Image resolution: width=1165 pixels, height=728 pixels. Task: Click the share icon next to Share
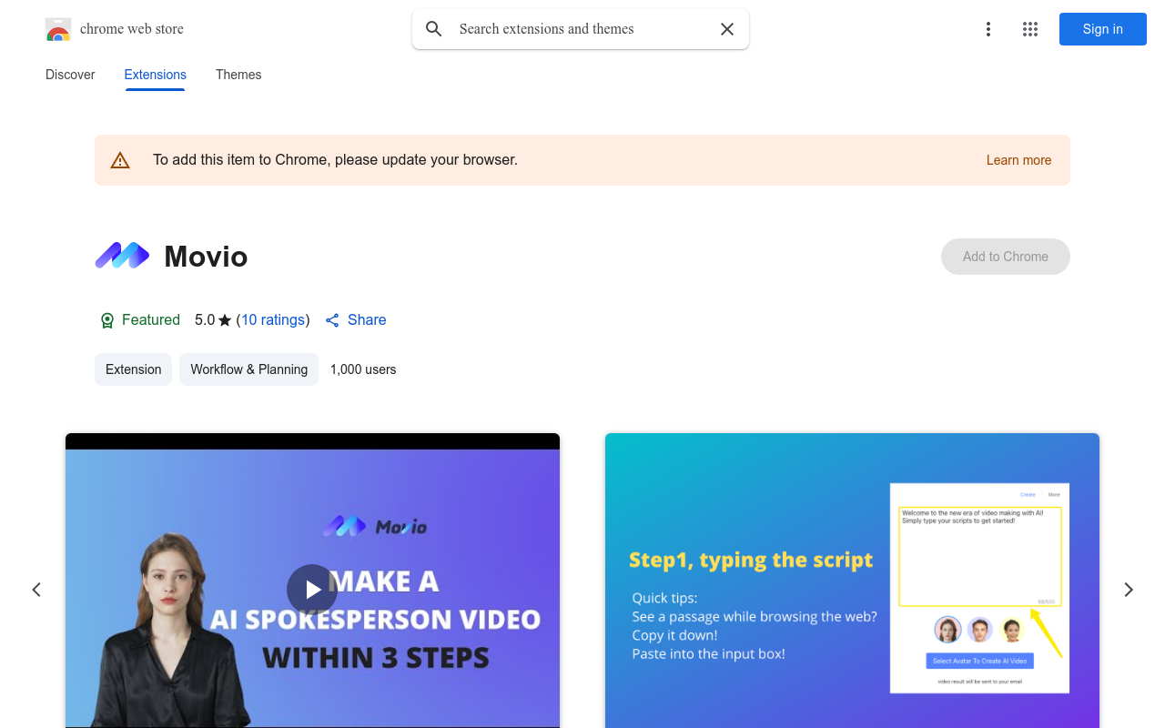332,320
